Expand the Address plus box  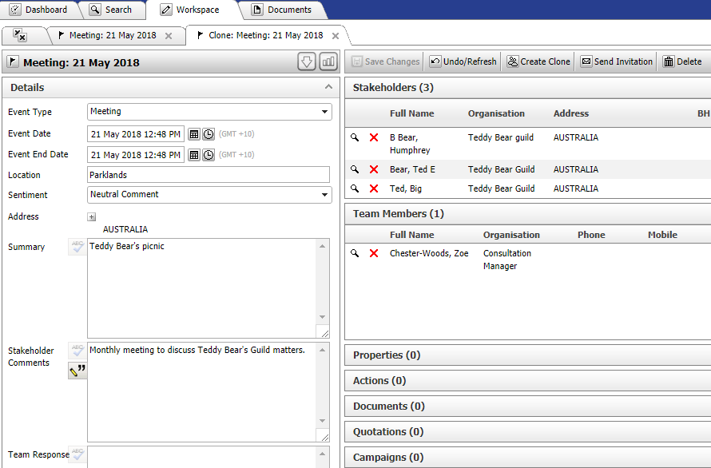pos(92,216)
